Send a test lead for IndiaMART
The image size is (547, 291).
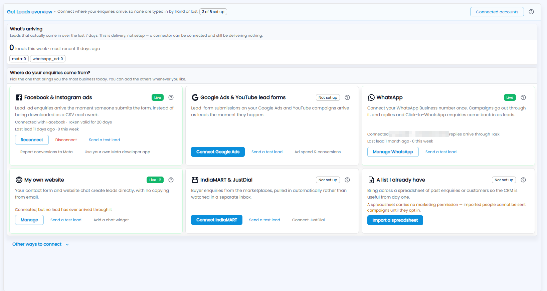click(264, 220)
